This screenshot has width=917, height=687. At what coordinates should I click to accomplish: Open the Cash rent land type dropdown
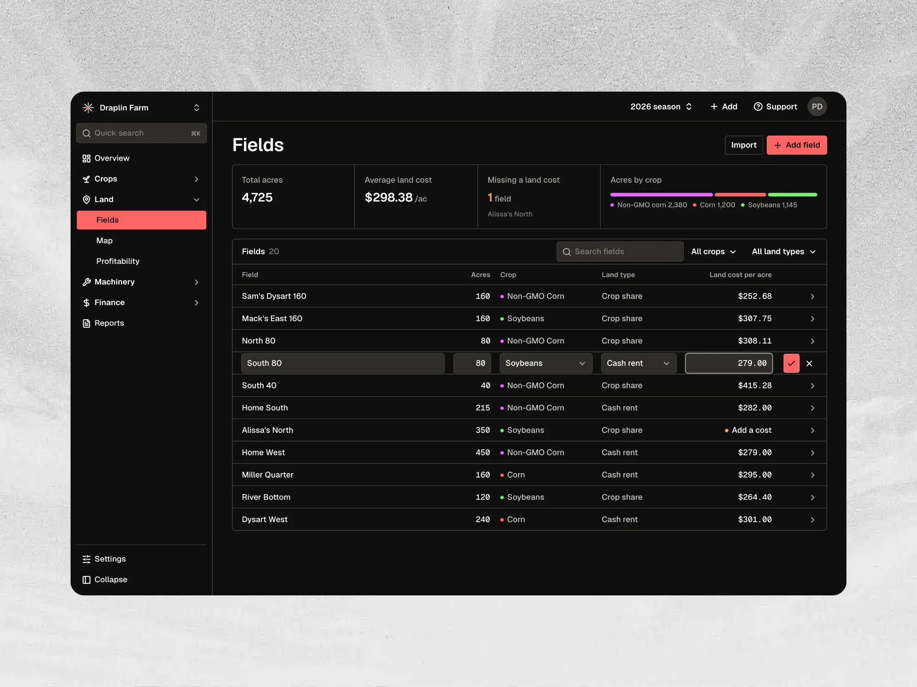(x=639, y=363)
